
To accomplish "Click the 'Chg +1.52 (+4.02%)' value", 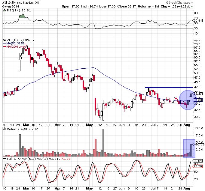I will tap(175, 6).
